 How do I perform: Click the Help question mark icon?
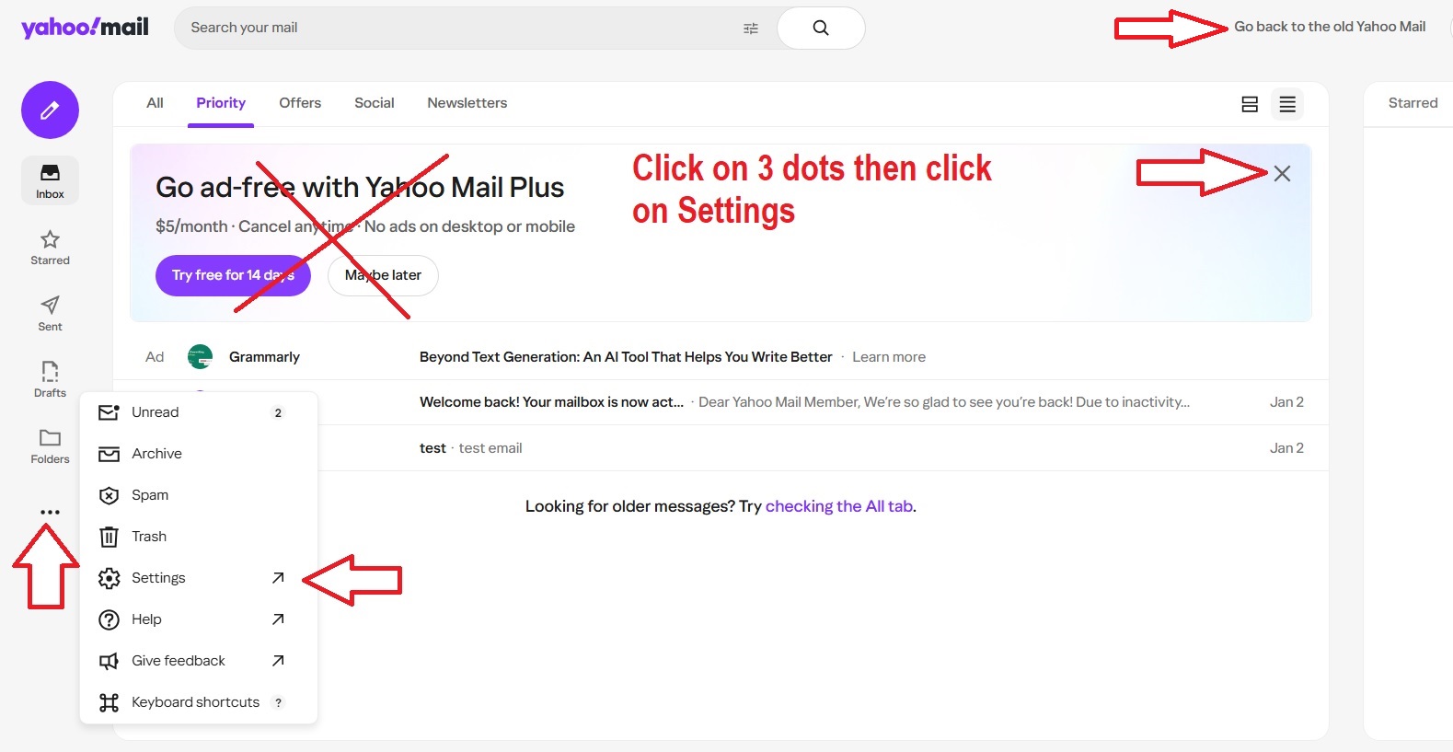pos(109,619)
